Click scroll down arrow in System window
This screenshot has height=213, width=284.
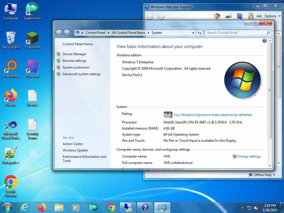point(270,166)
